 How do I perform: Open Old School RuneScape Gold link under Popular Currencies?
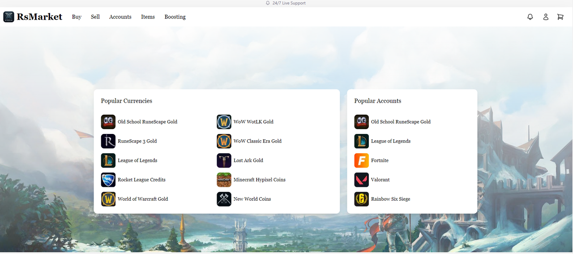(147, 122)
